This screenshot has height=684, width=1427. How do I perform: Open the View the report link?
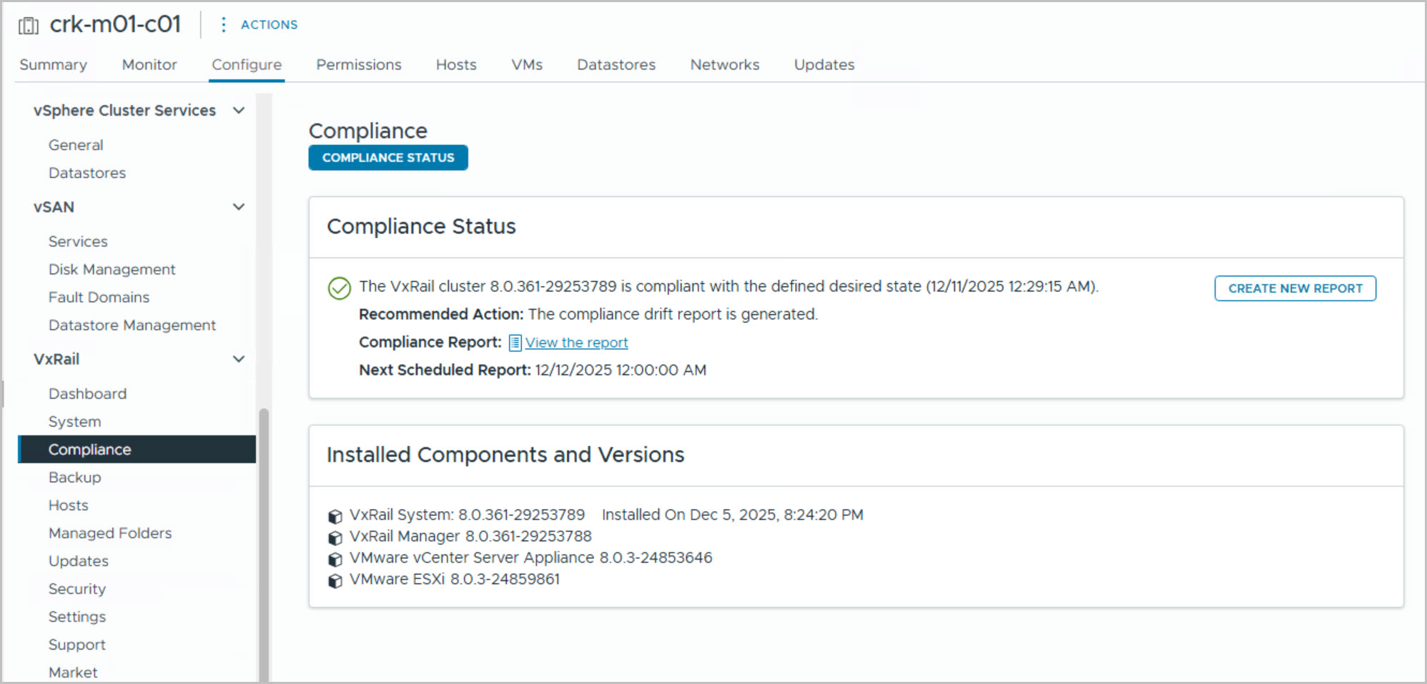[576, 343]
